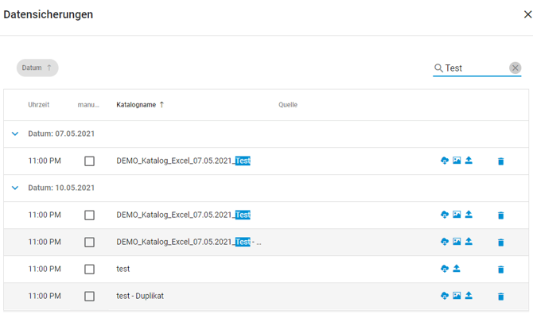Click image icon for 'test - Duplikat'
Screen dimensions: 533x314
457,296
